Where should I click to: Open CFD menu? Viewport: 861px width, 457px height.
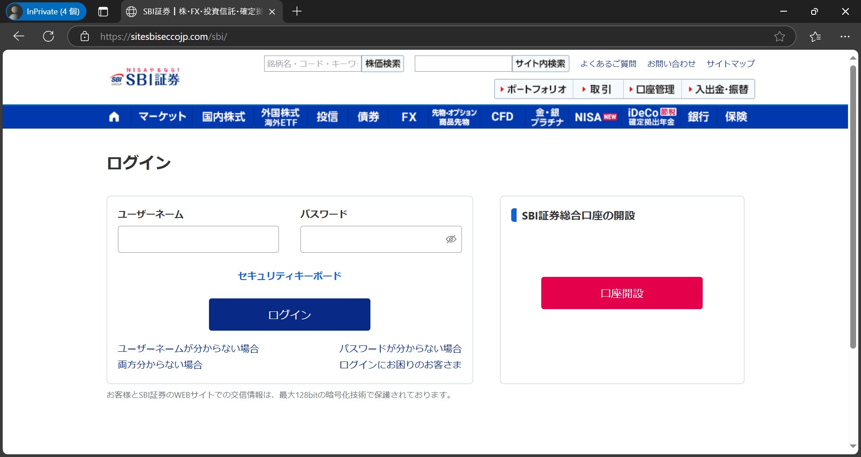(x=502, y=117)
